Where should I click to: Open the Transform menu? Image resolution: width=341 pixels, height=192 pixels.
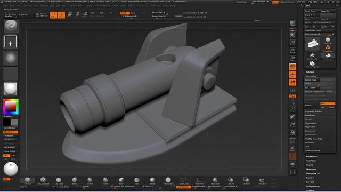coord(155,6)
